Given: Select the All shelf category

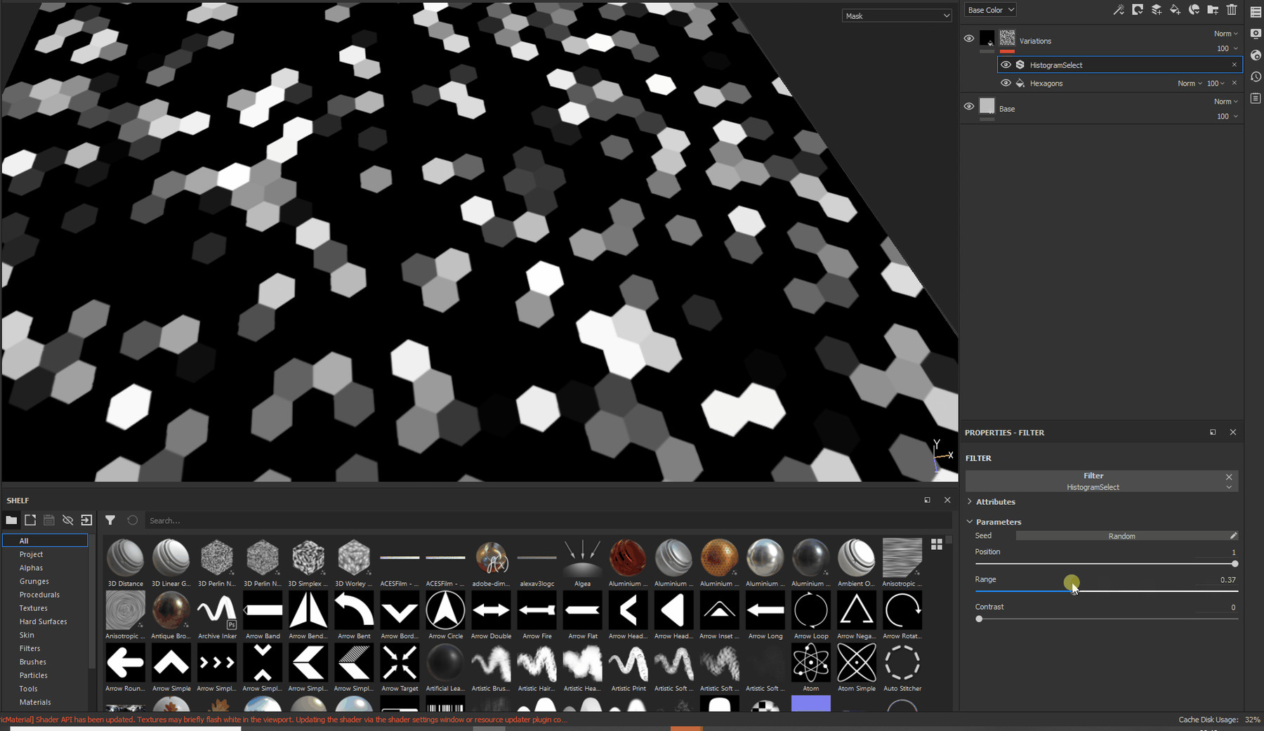Looking at the screenshot, I should [45, 541].
